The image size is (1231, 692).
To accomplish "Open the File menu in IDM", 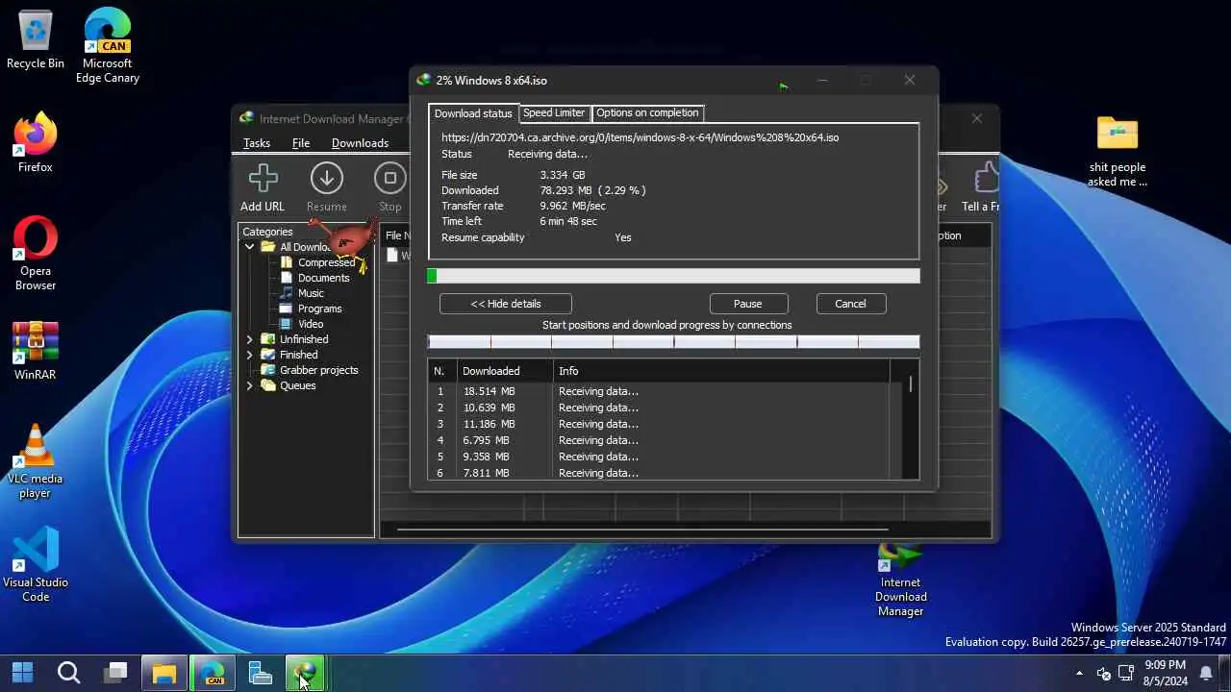I will pos(301,143).
